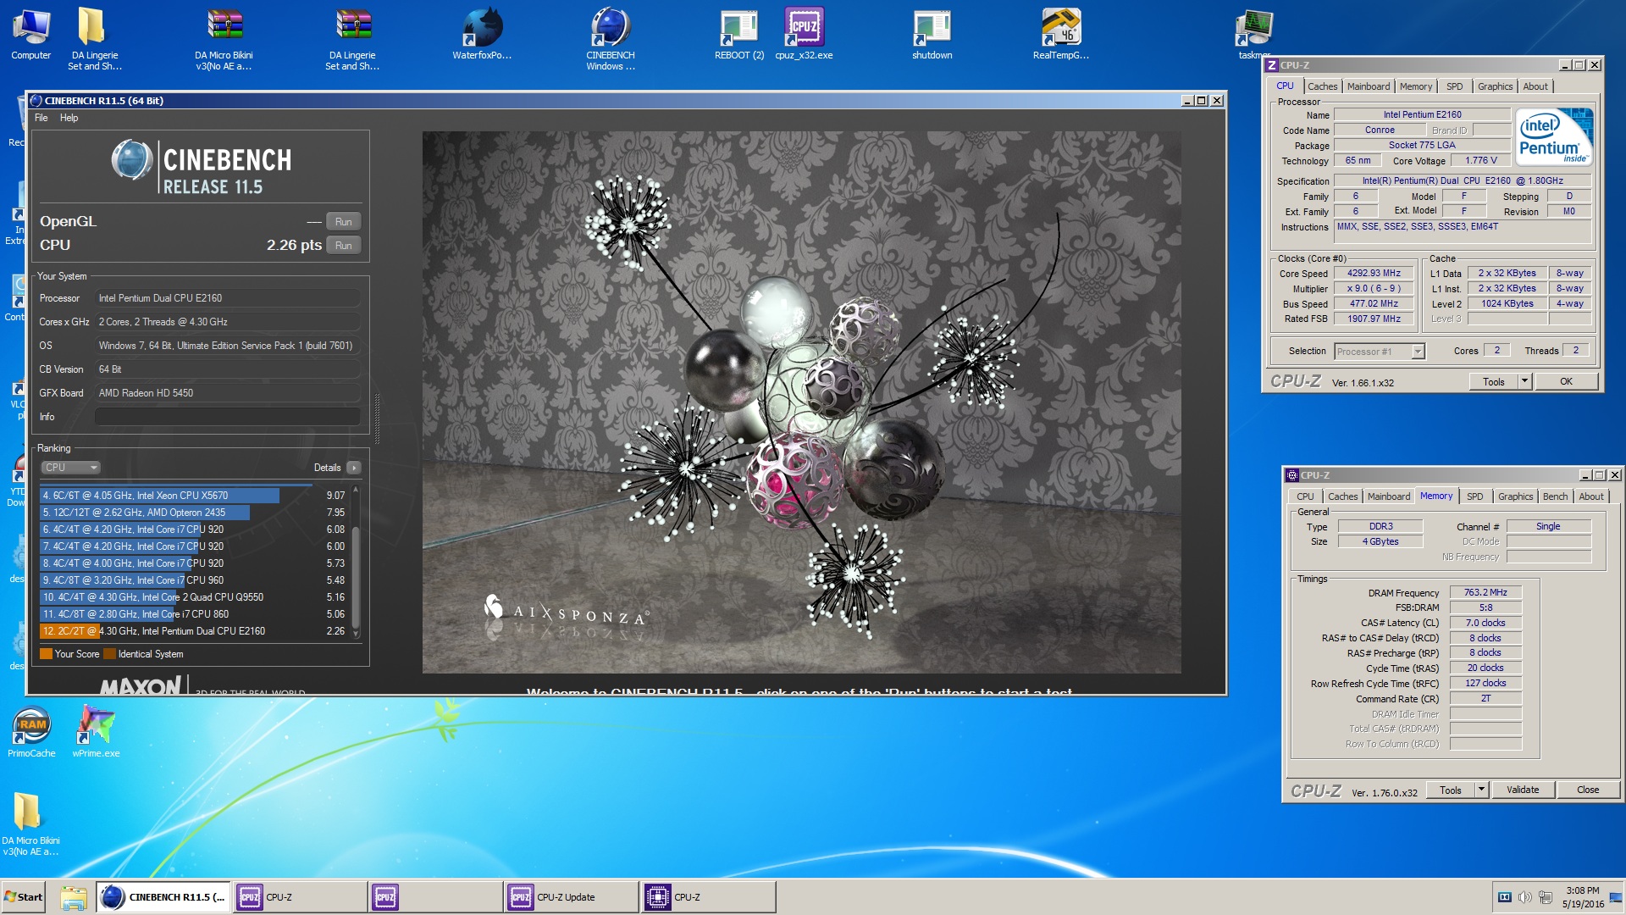
Task: Click Validate in lower CPU-Z
Action: [x=1523, y=790]
